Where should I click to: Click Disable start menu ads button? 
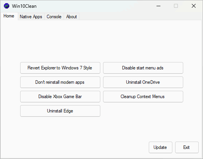(143, 68)
